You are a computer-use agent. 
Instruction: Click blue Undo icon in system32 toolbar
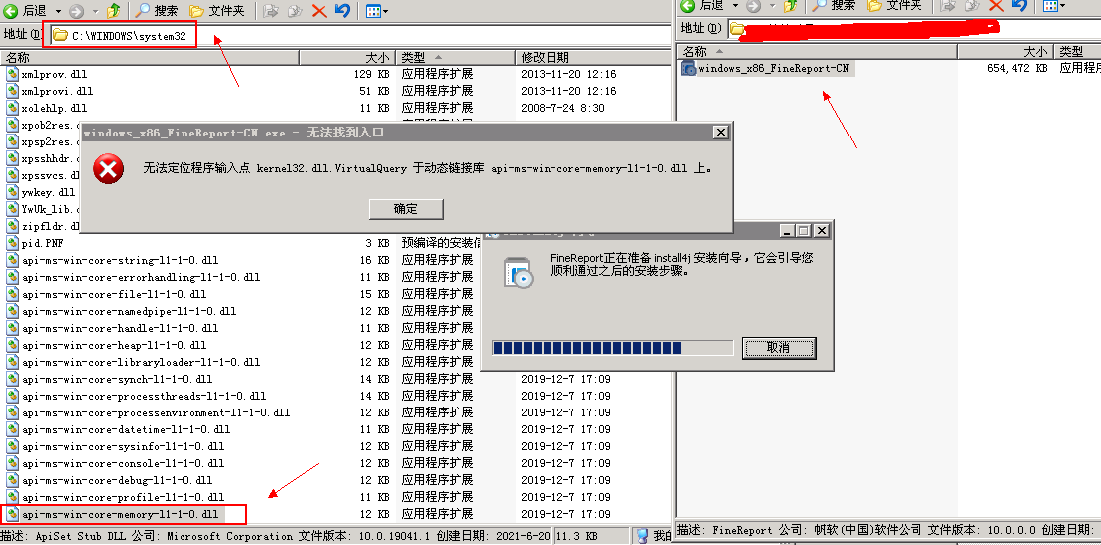point(342,11)
